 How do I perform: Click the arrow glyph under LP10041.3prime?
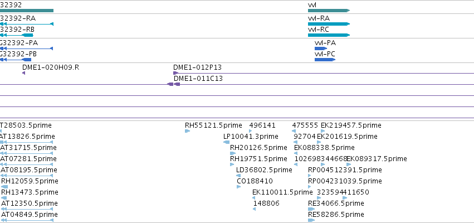(227, 142)
